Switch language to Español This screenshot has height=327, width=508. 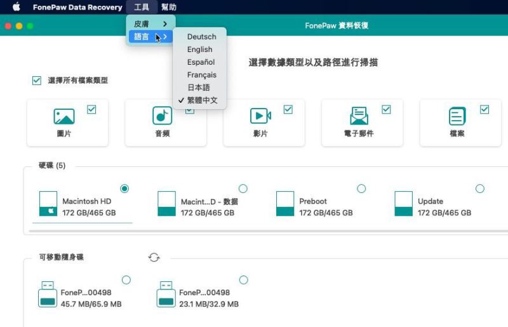199,62
